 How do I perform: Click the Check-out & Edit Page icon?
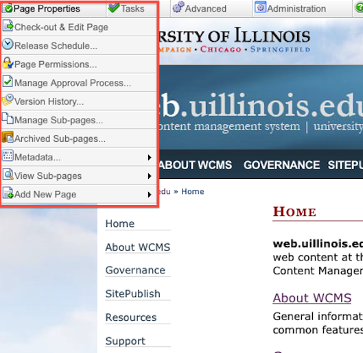(8, 25)
